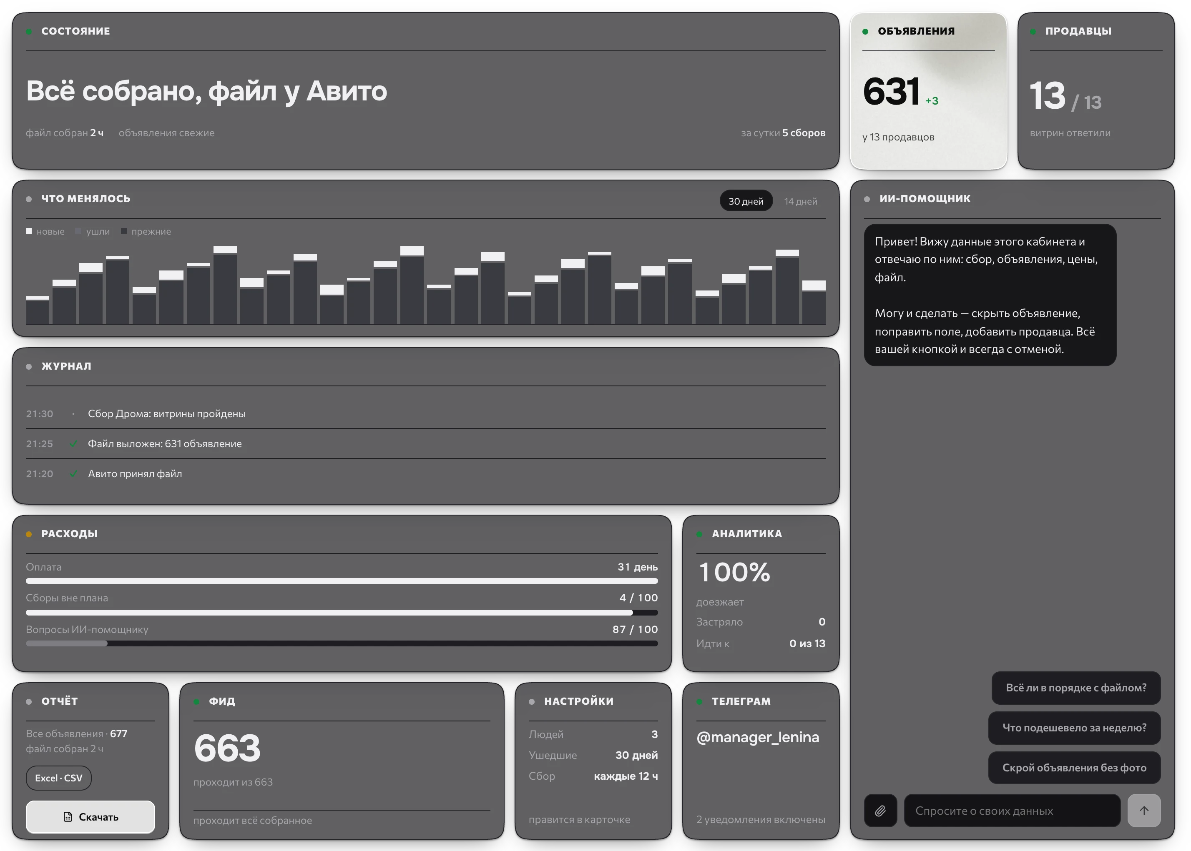
Task: Open the @manager_lenina Telegram handle
Action: (x=757, y=737)
